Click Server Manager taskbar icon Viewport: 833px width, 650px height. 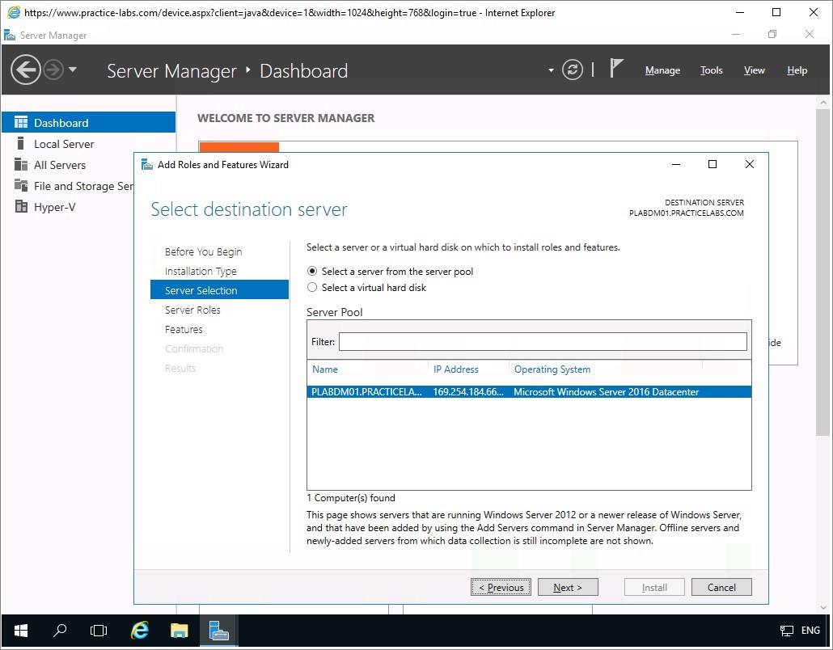click(x=218, y=631)
